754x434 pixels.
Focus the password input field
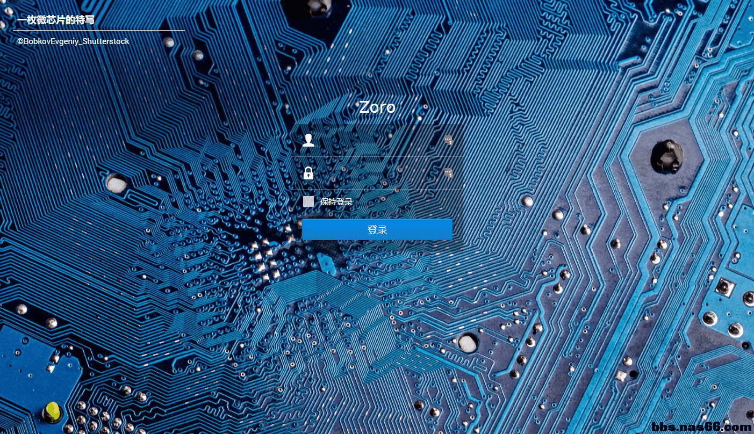(x=376, y=173)
